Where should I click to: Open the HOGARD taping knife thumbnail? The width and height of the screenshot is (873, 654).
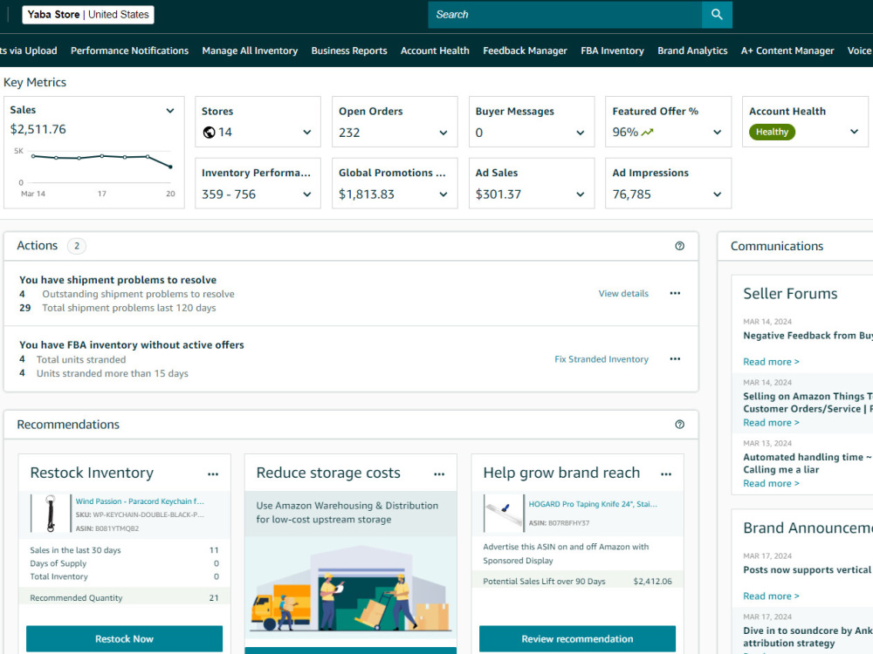pos(504,514)
